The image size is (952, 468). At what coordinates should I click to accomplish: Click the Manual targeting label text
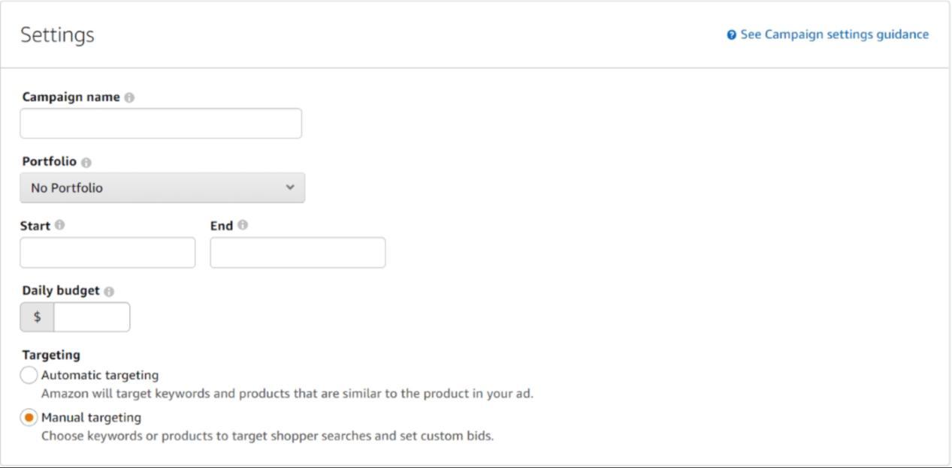[x=91, y=417]
